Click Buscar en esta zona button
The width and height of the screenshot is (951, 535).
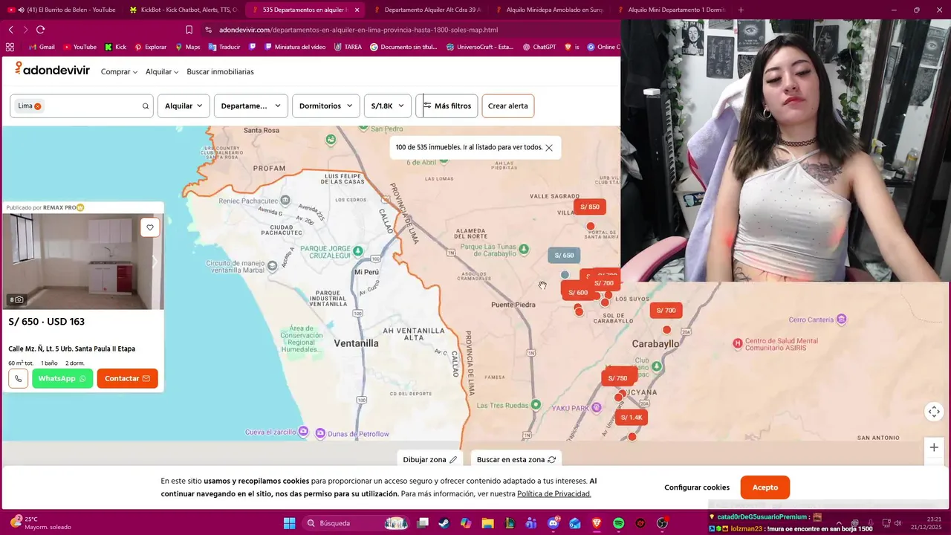coord(516,459)
